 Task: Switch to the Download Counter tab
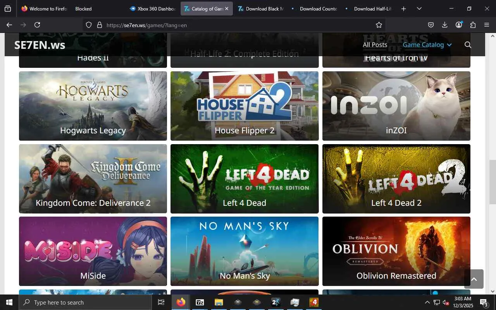tap(315, 9)
